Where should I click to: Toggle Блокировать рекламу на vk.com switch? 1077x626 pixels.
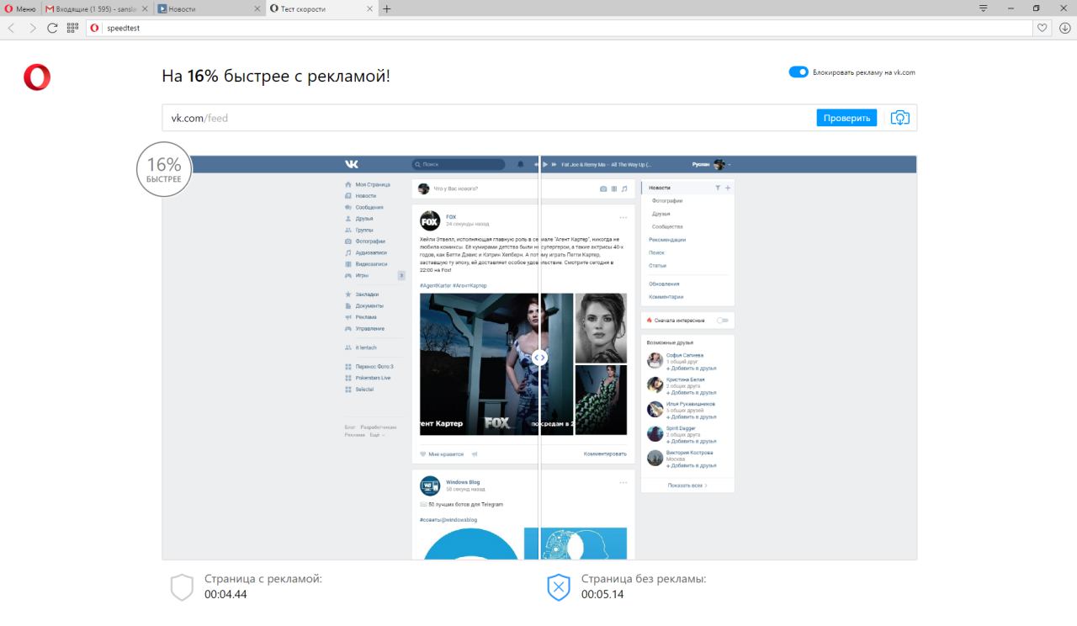click(798, 72)
